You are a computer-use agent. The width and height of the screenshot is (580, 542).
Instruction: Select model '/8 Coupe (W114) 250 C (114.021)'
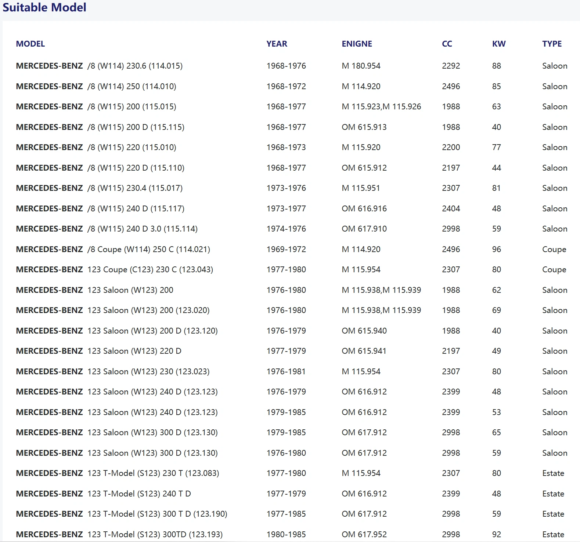(149, 249)
